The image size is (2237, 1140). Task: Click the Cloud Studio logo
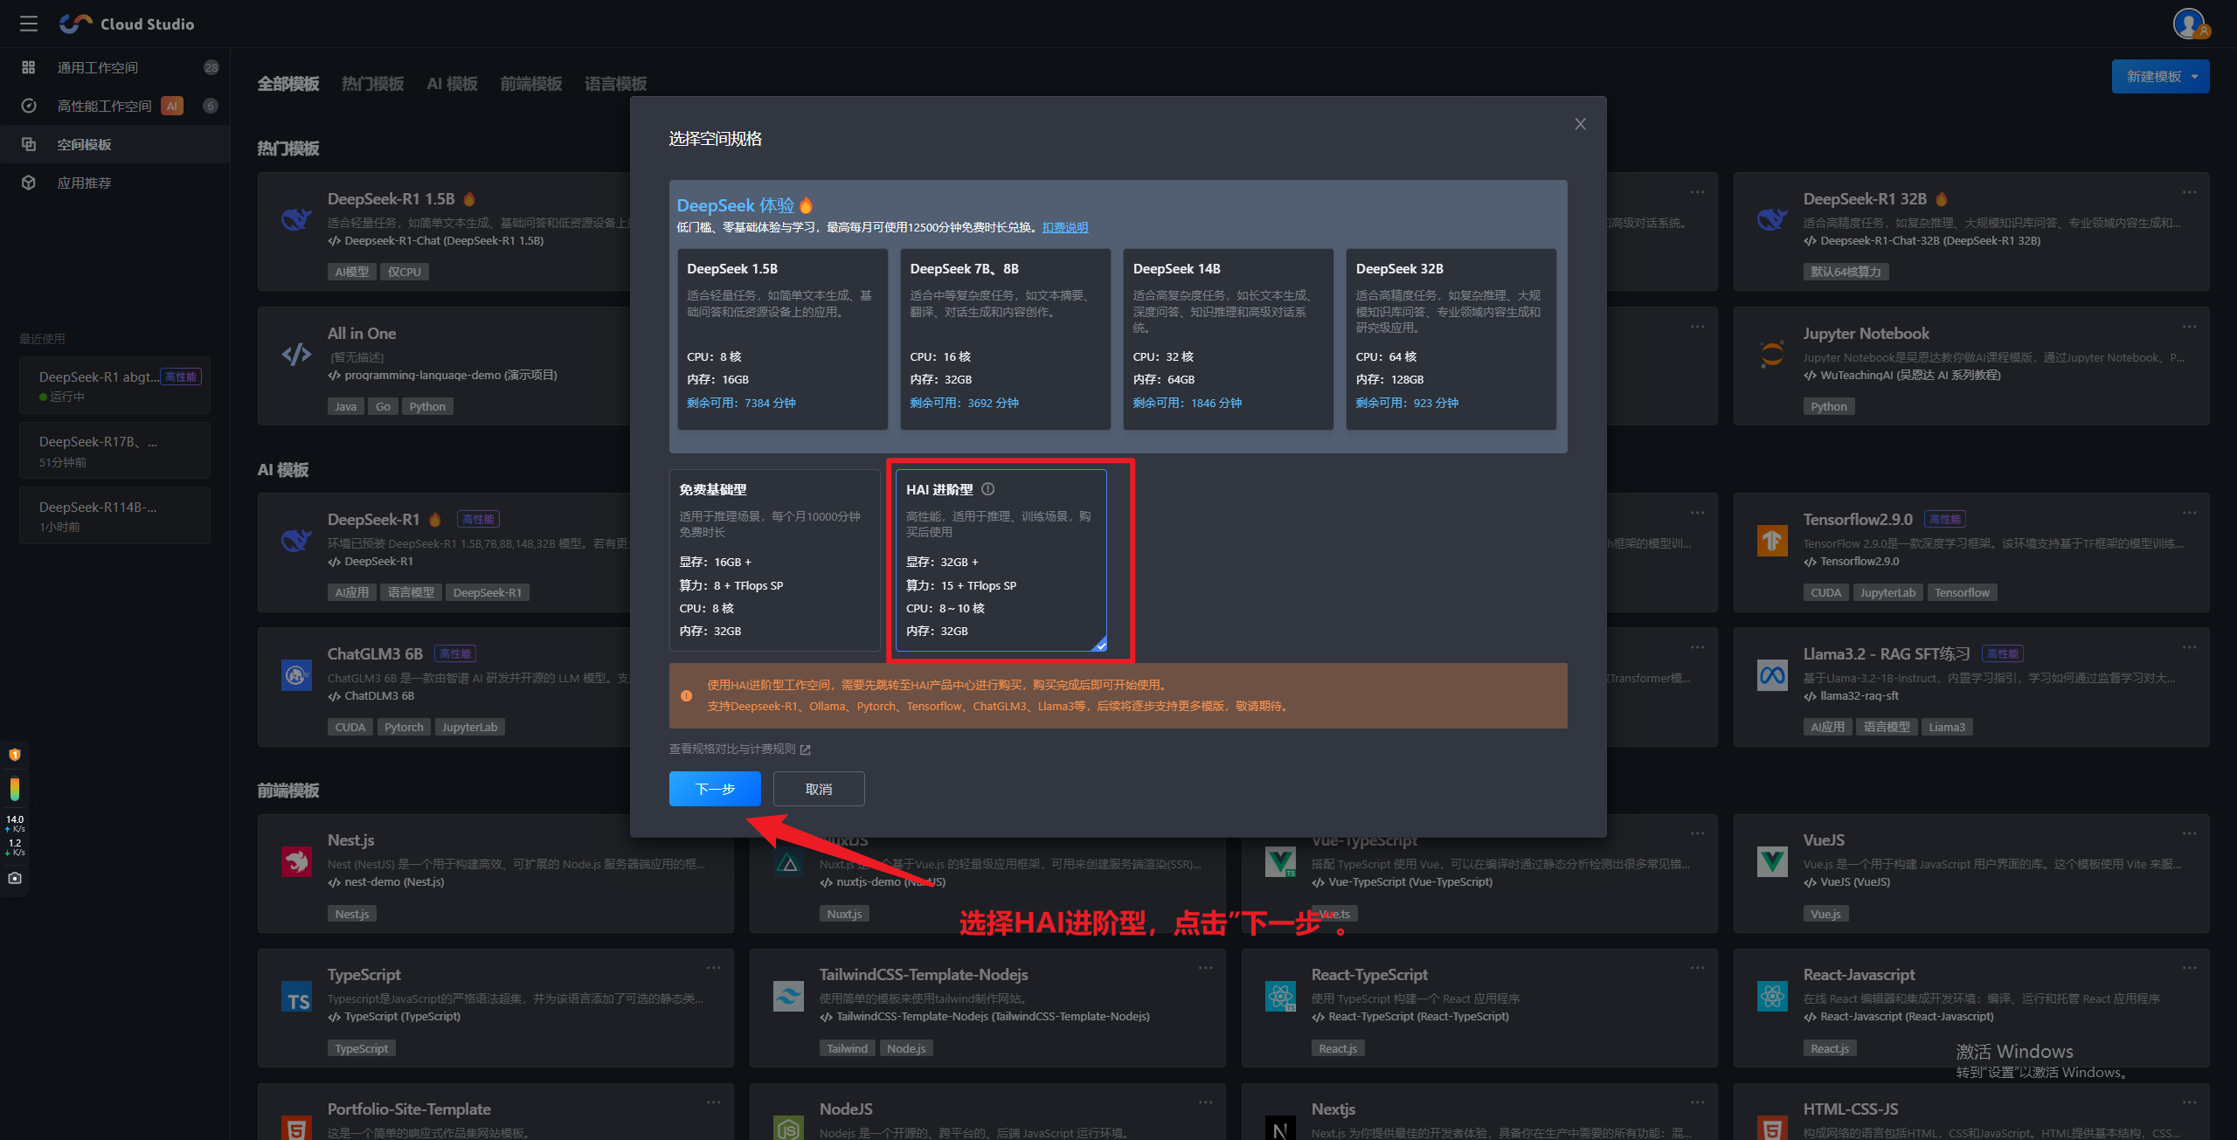click(x=127, y=24)
